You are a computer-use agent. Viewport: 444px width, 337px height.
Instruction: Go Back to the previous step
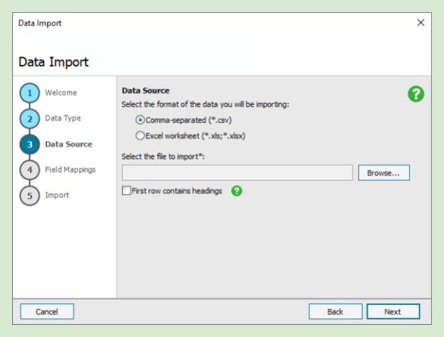pyautogui.click(x=335, y=311)
